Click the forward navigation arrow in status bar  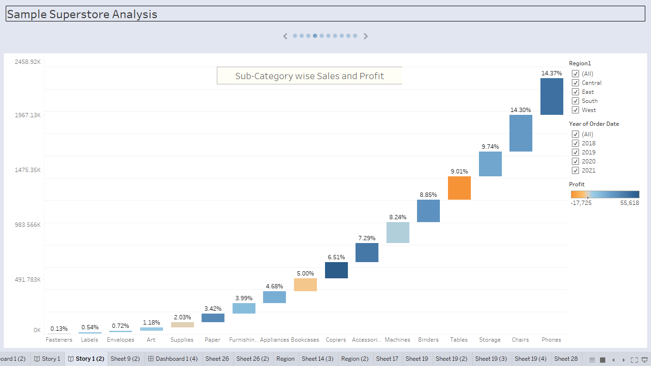click(x=624, y=360)
